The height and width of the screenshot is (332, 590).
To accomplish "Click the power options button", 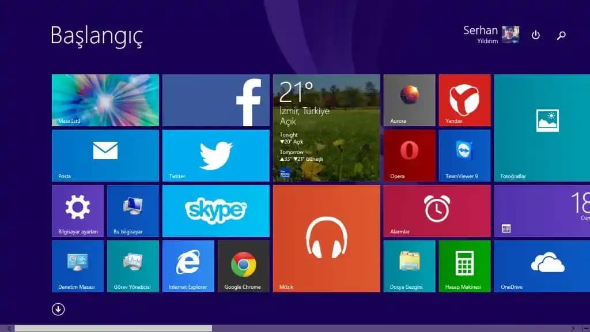I will click(x=536, y=35).
